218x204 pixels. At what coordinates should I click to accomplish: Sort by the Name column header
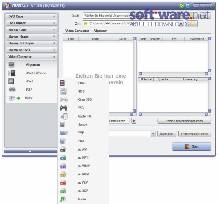pyautogui.click(x=96, y=39)
